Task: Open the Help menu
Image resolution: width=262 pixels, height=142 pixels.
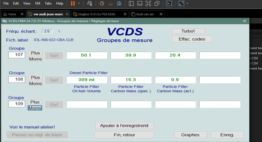Action: tap(60, 3)
